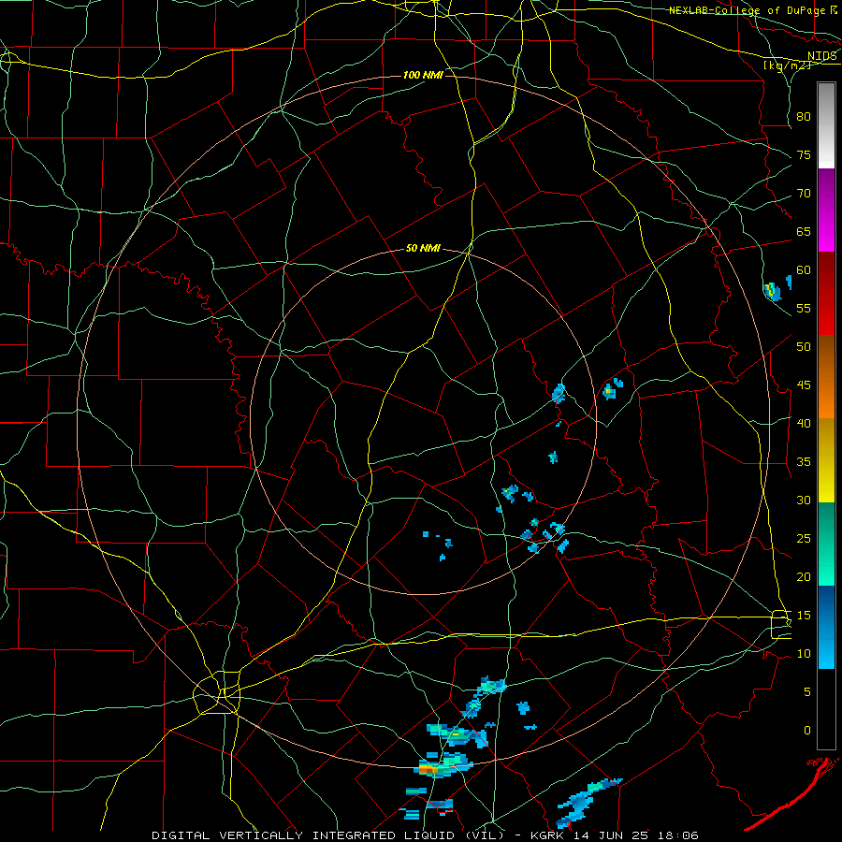Click the 10 value on the VIL scale

804,654
